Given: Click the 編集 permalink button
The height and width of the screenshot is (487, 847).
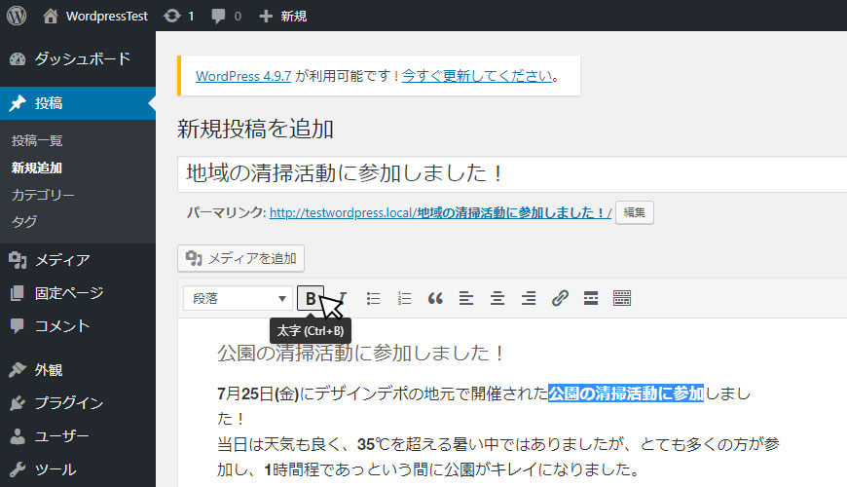Looking at the screenshot, I should (x=634, y=212).
